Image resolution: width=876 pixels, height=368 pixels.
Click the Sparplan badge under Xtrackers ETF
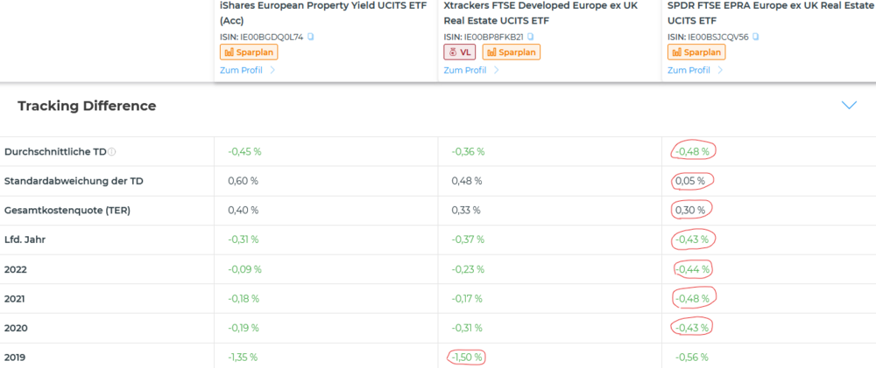coord(511,52)
